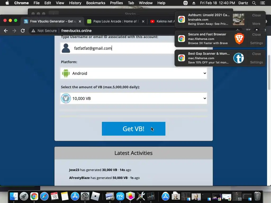Screen dimensions: 271x203
Task: Open Grapher from the dock
Action: pos(130,196)
